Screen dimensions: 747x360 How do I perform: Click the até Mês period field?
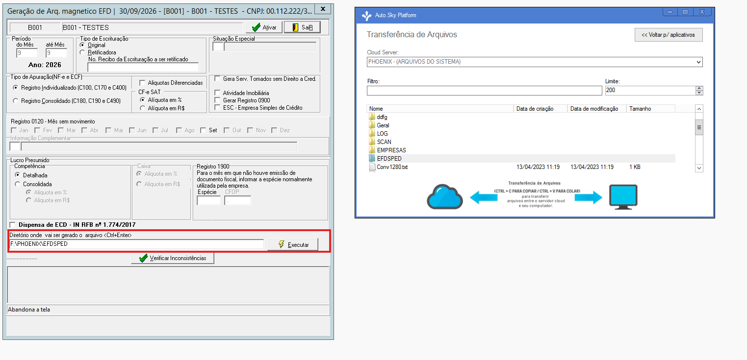pos(56,53)
